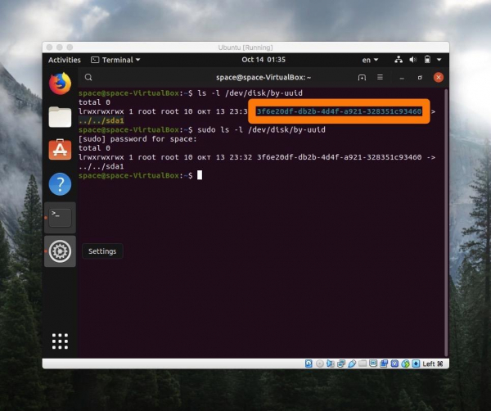
Task: Click the Settings tooltip label
Action: point(102,251)
